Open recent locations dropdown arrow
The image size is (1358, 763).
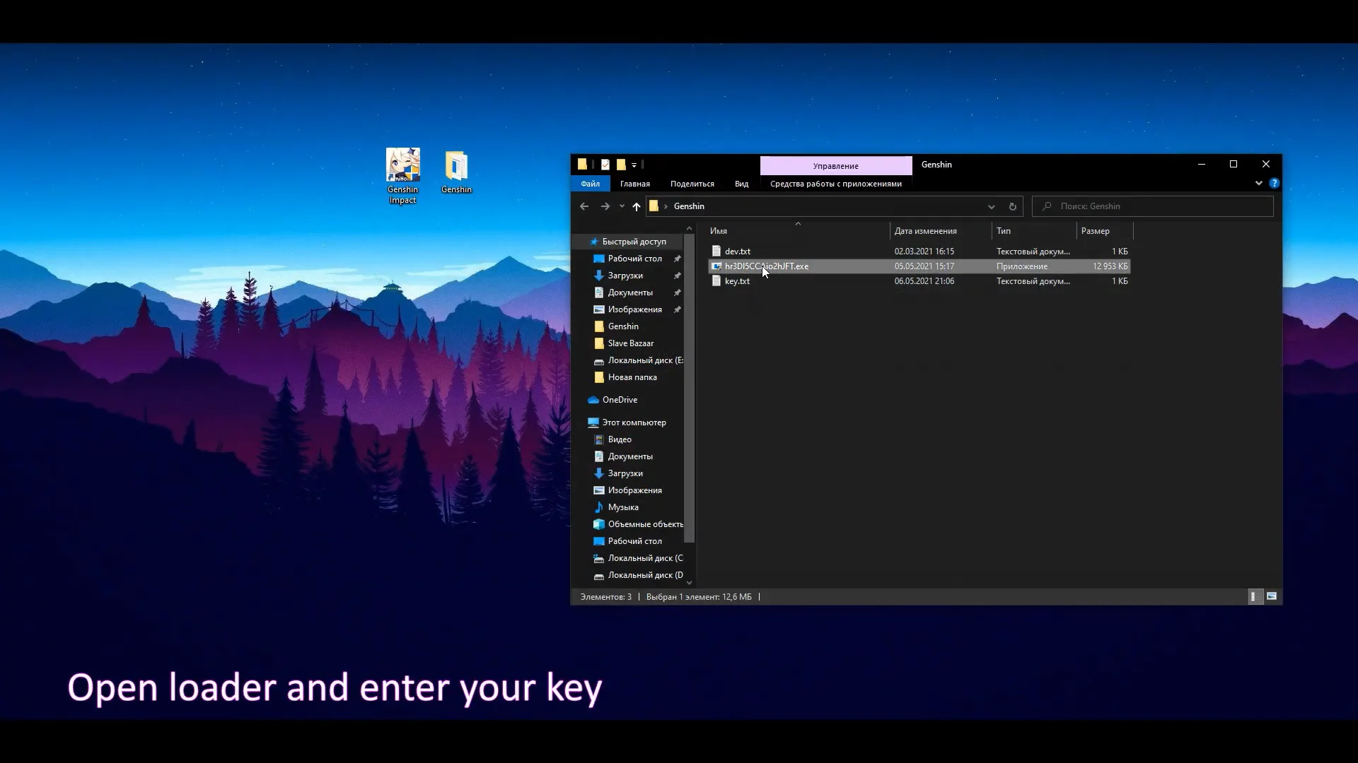[x=622, y=206]
